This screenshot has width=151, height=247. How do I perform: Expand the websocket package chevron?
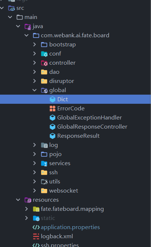click(x=34, y=191)
